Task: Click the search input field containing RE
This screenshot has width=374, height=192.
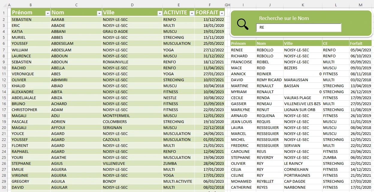Action: [x=298, y=27]
